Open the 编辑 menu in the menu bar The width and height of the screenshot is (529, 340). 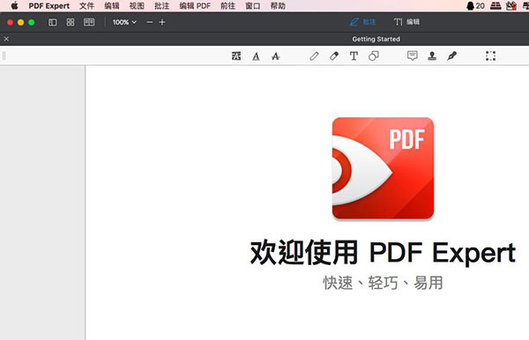[x=112, y=6]
